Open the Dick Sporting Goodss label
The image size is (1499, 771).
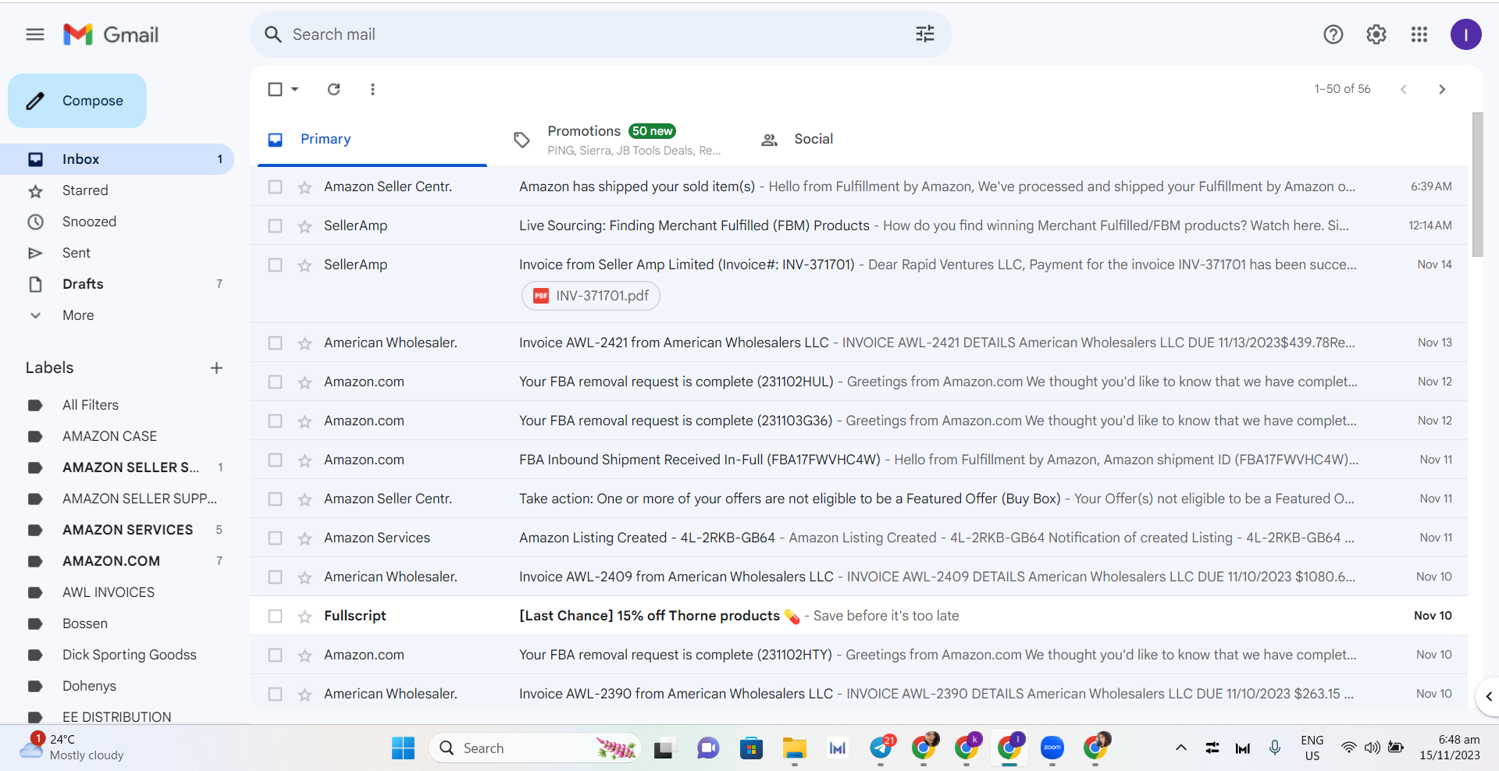[117, 655]
